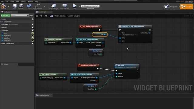Viewport: 194px width, 109px height.
Task: Toggle BuyButton variable visibility eye
Action: point(32,36)
